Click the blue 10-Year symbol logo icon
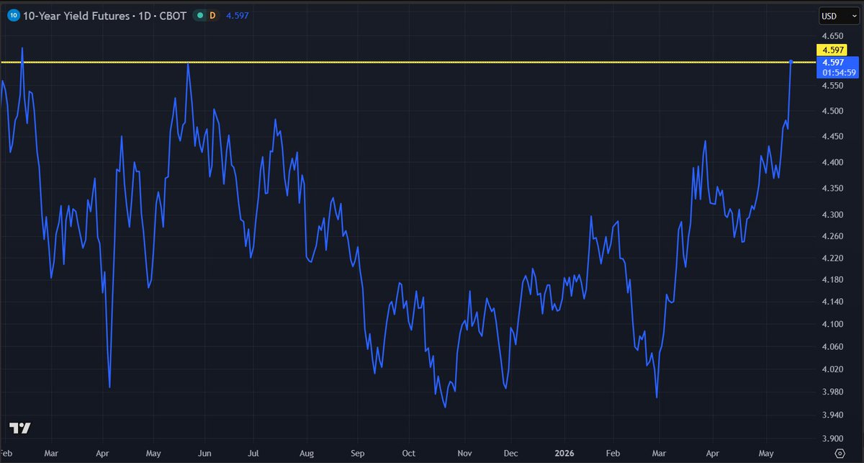 coord(12,15)
